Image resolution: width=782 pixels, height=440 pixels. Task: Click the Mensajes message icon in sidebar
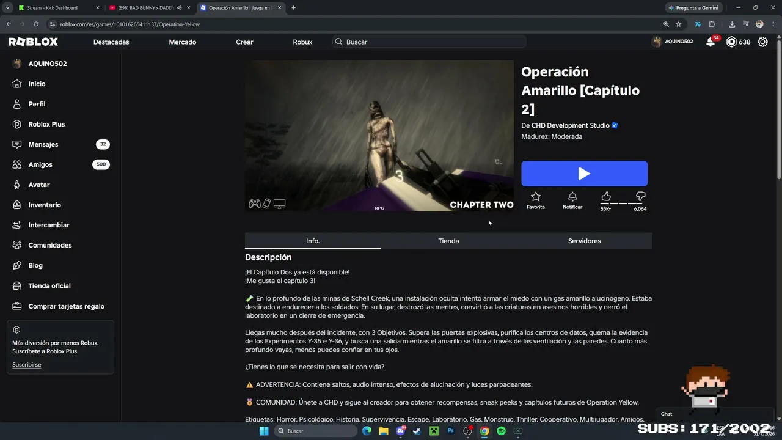click(x=17, y=144)
